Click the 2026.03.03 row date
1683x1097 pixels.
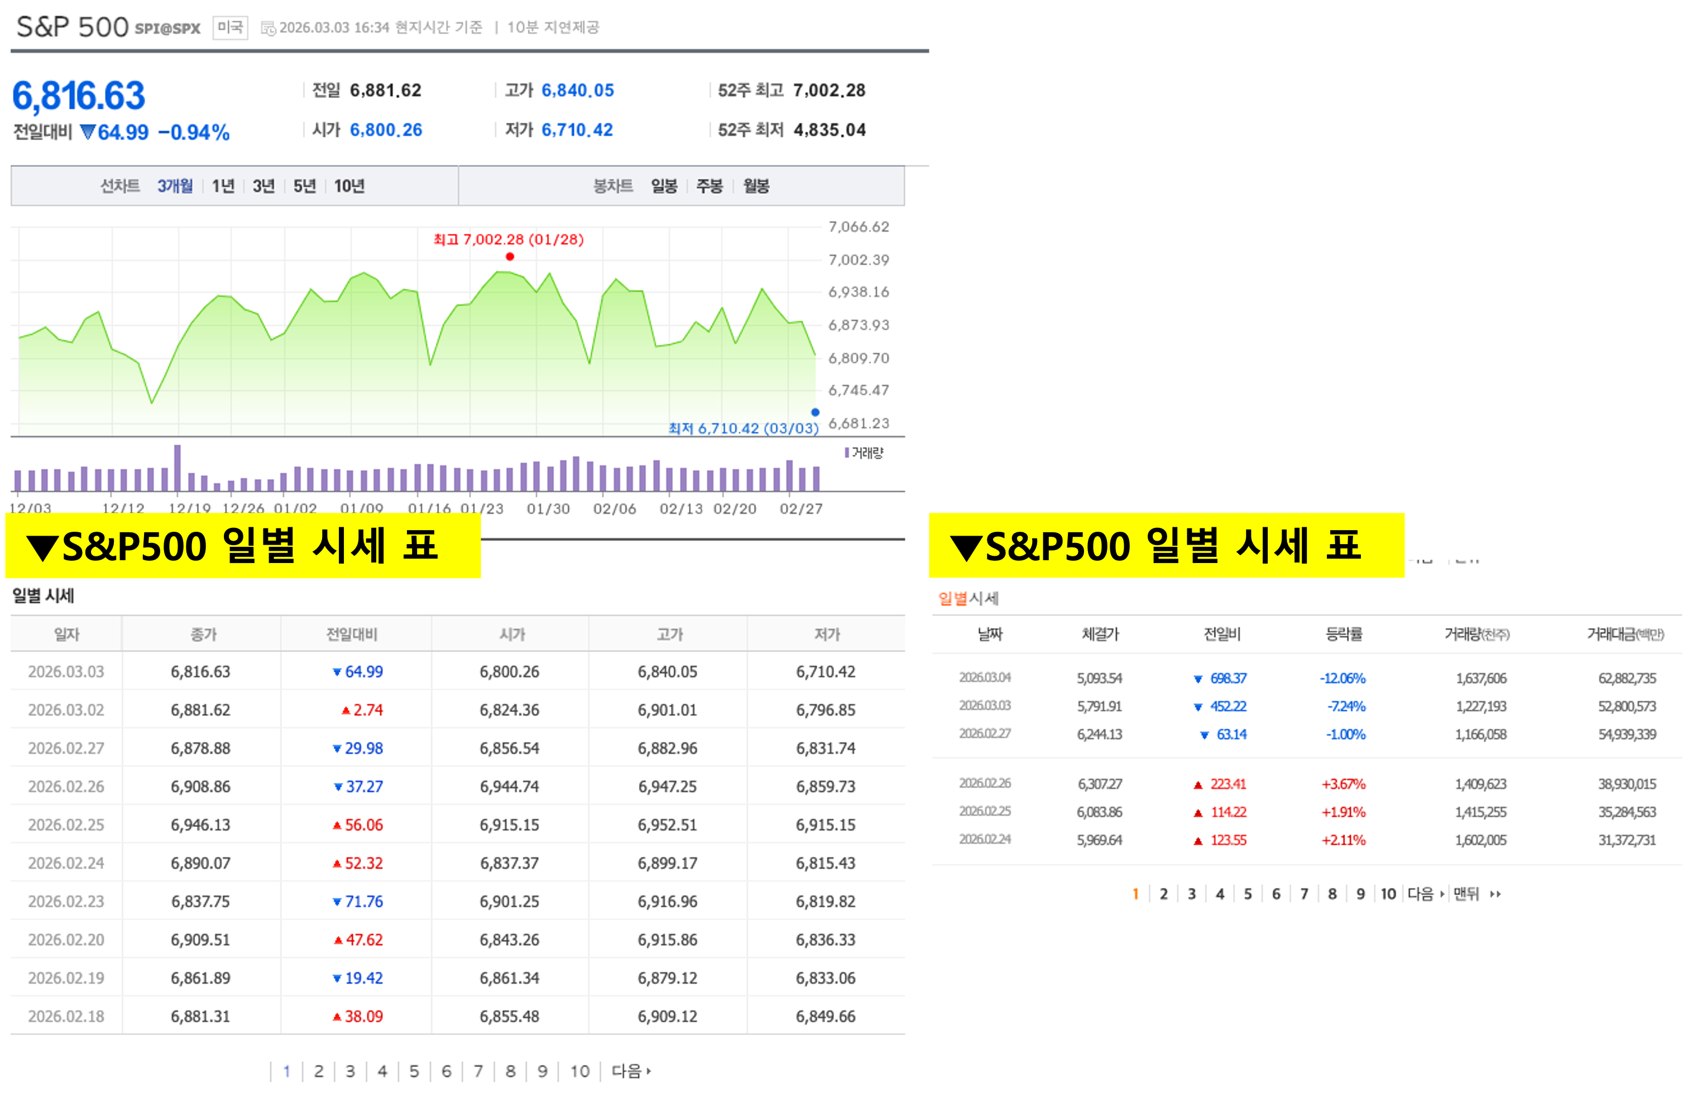(x=66, y=671)
